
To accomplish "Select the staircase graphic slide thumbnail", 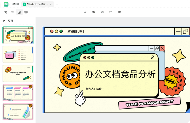I will click(18, 112).
